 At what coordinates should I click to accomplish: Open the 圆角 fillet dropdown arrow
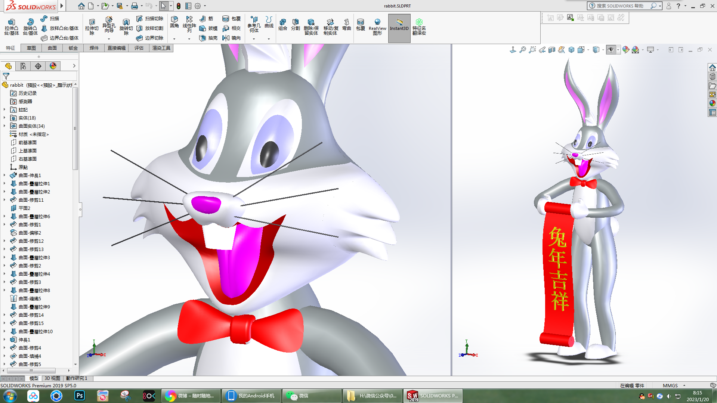tap(174, 39)
